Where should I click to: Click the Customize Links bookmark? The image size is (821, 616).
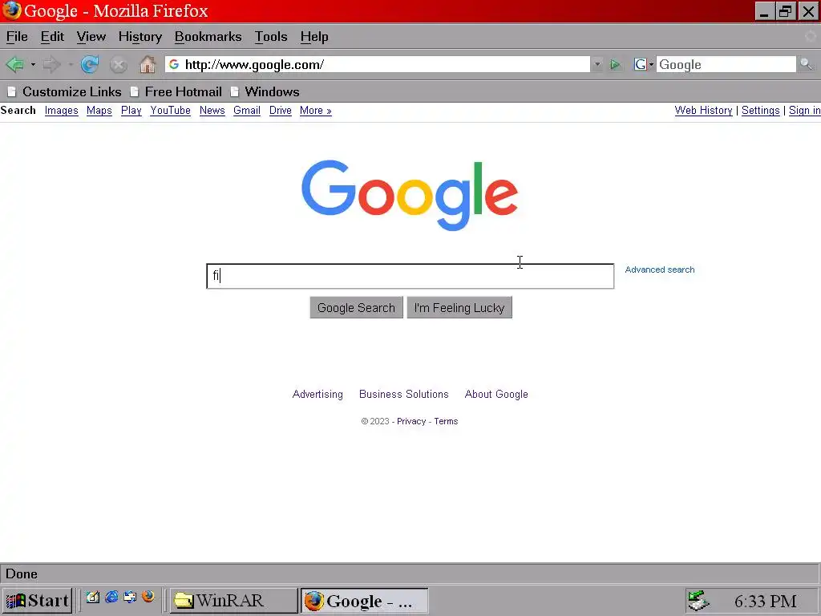click(64, 91)
